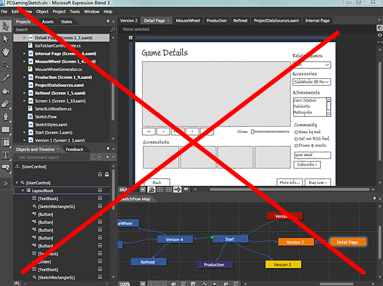Viewport: 383px width, 286px height.
Task: Click the Subscribe button on artboard
Action: (307, 164)
